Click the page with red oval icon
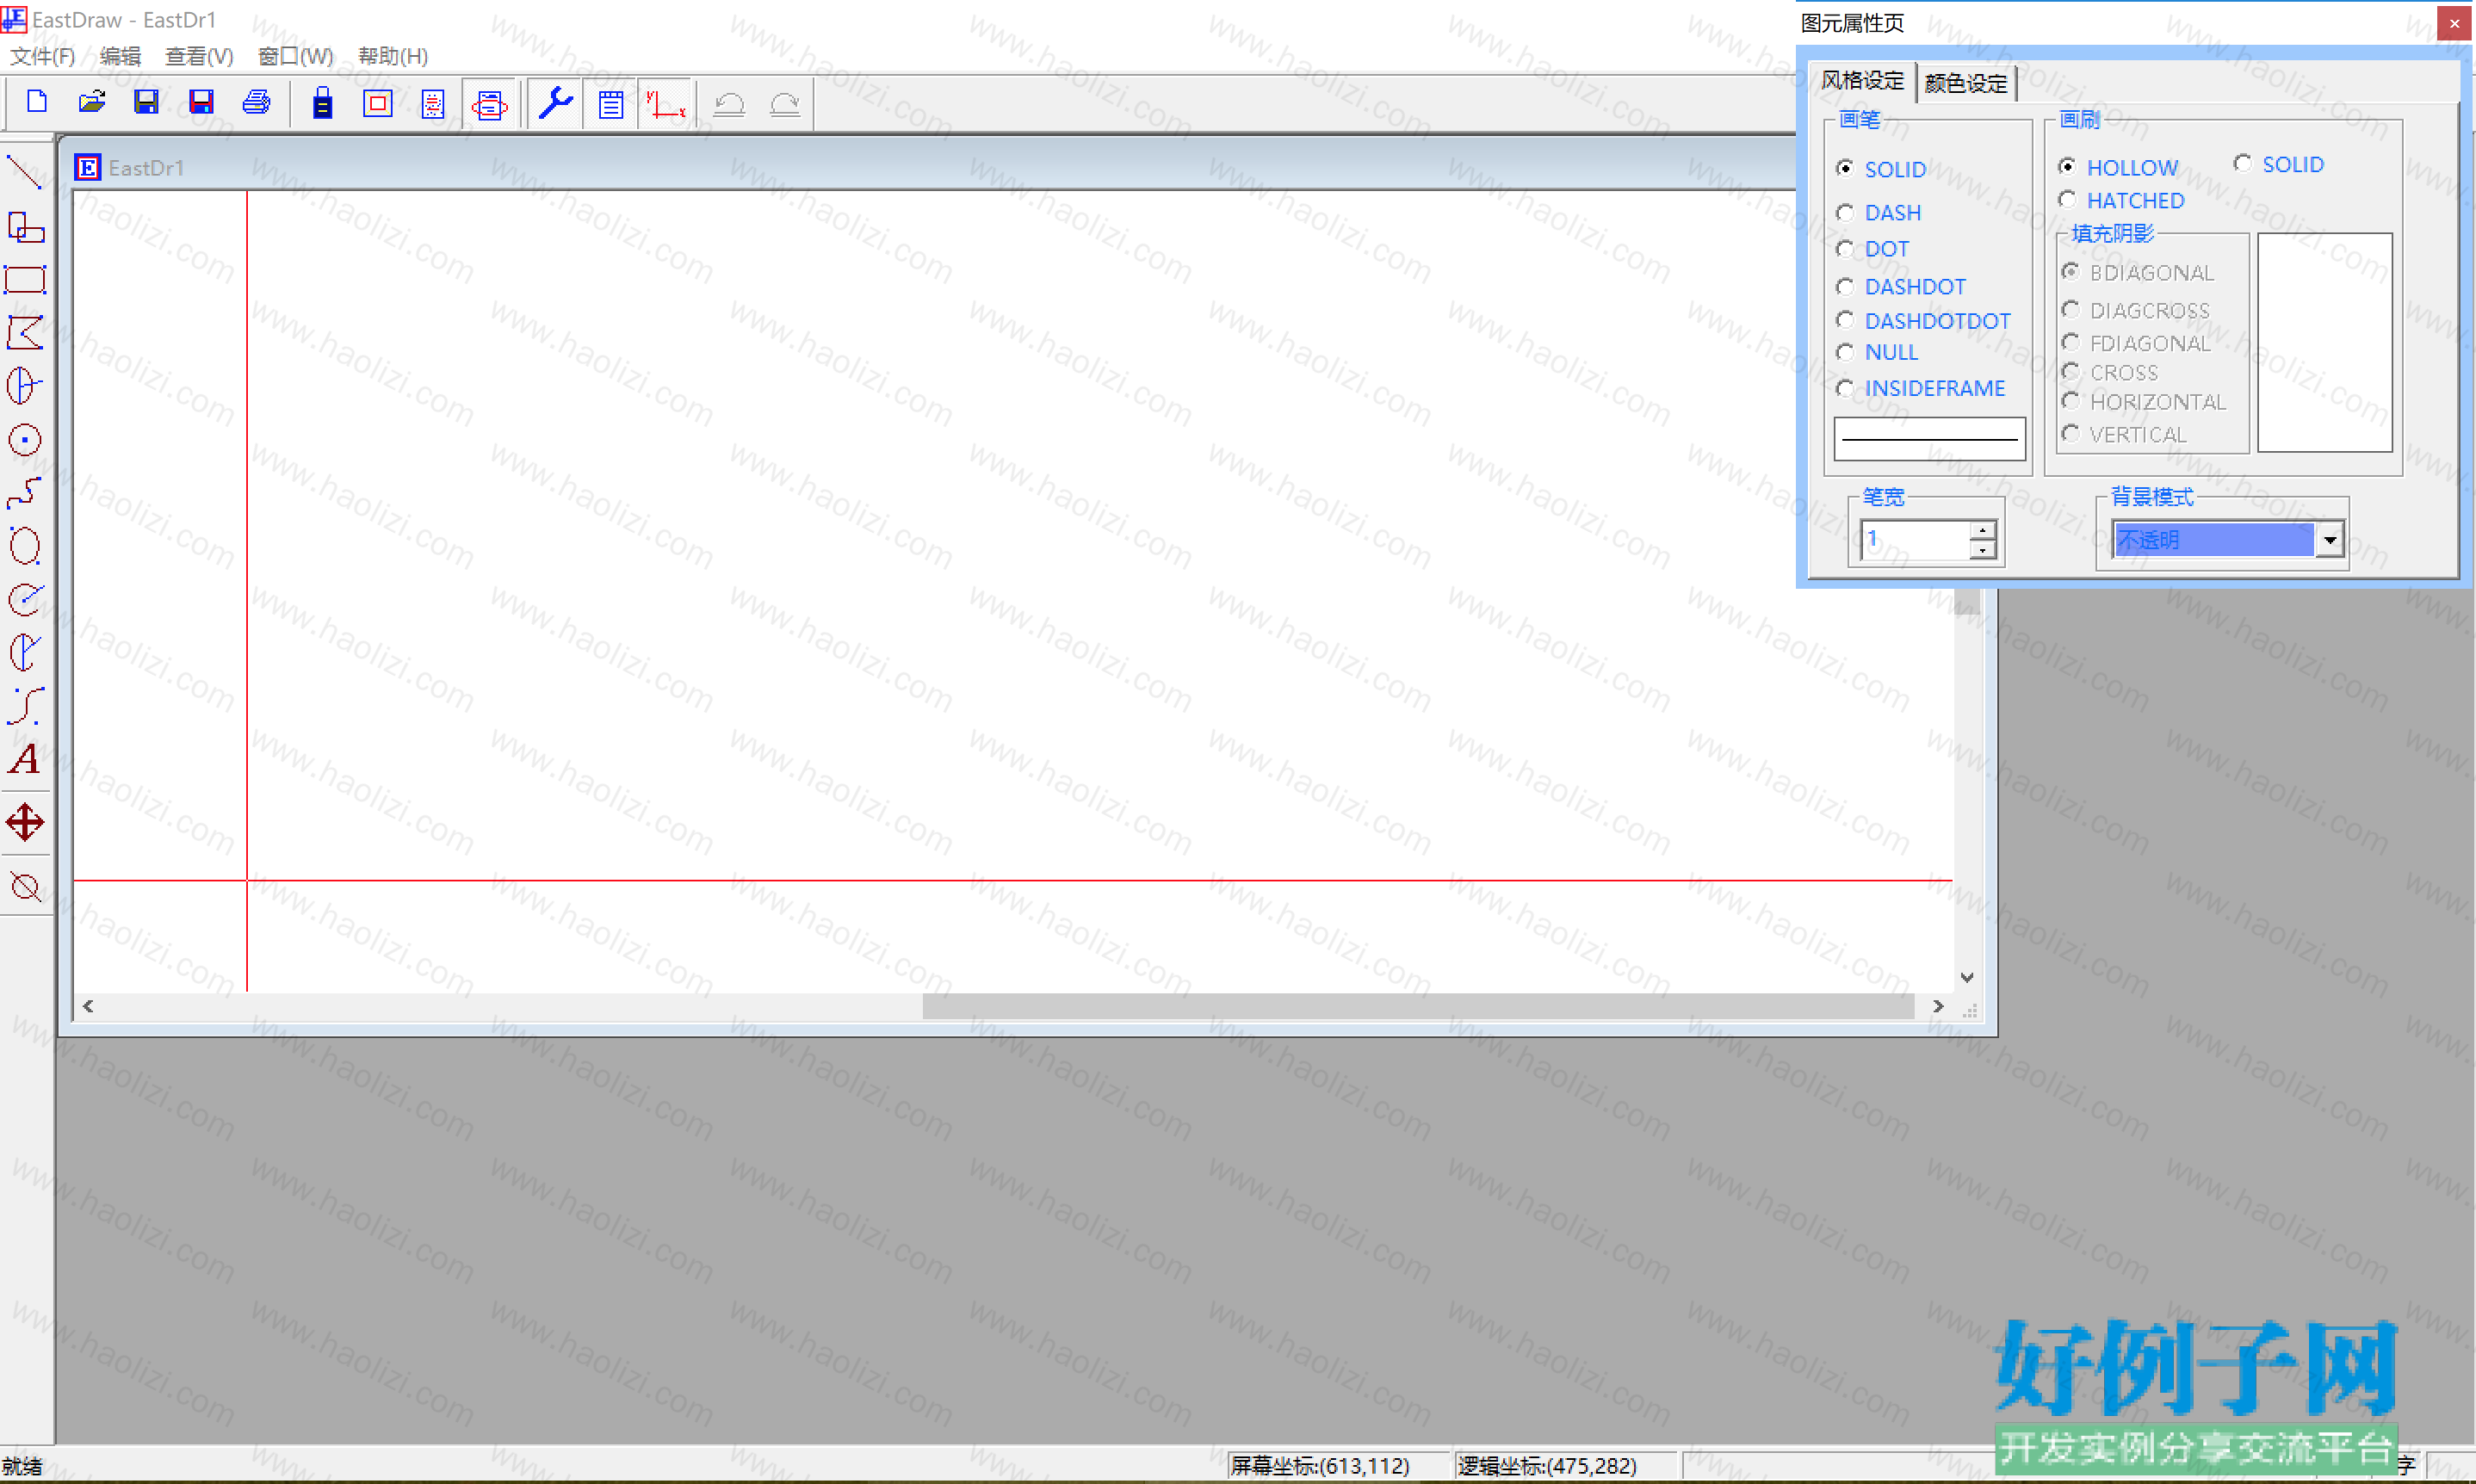This screenshot has width=2476, height=1484. click(x=489, y=103)
